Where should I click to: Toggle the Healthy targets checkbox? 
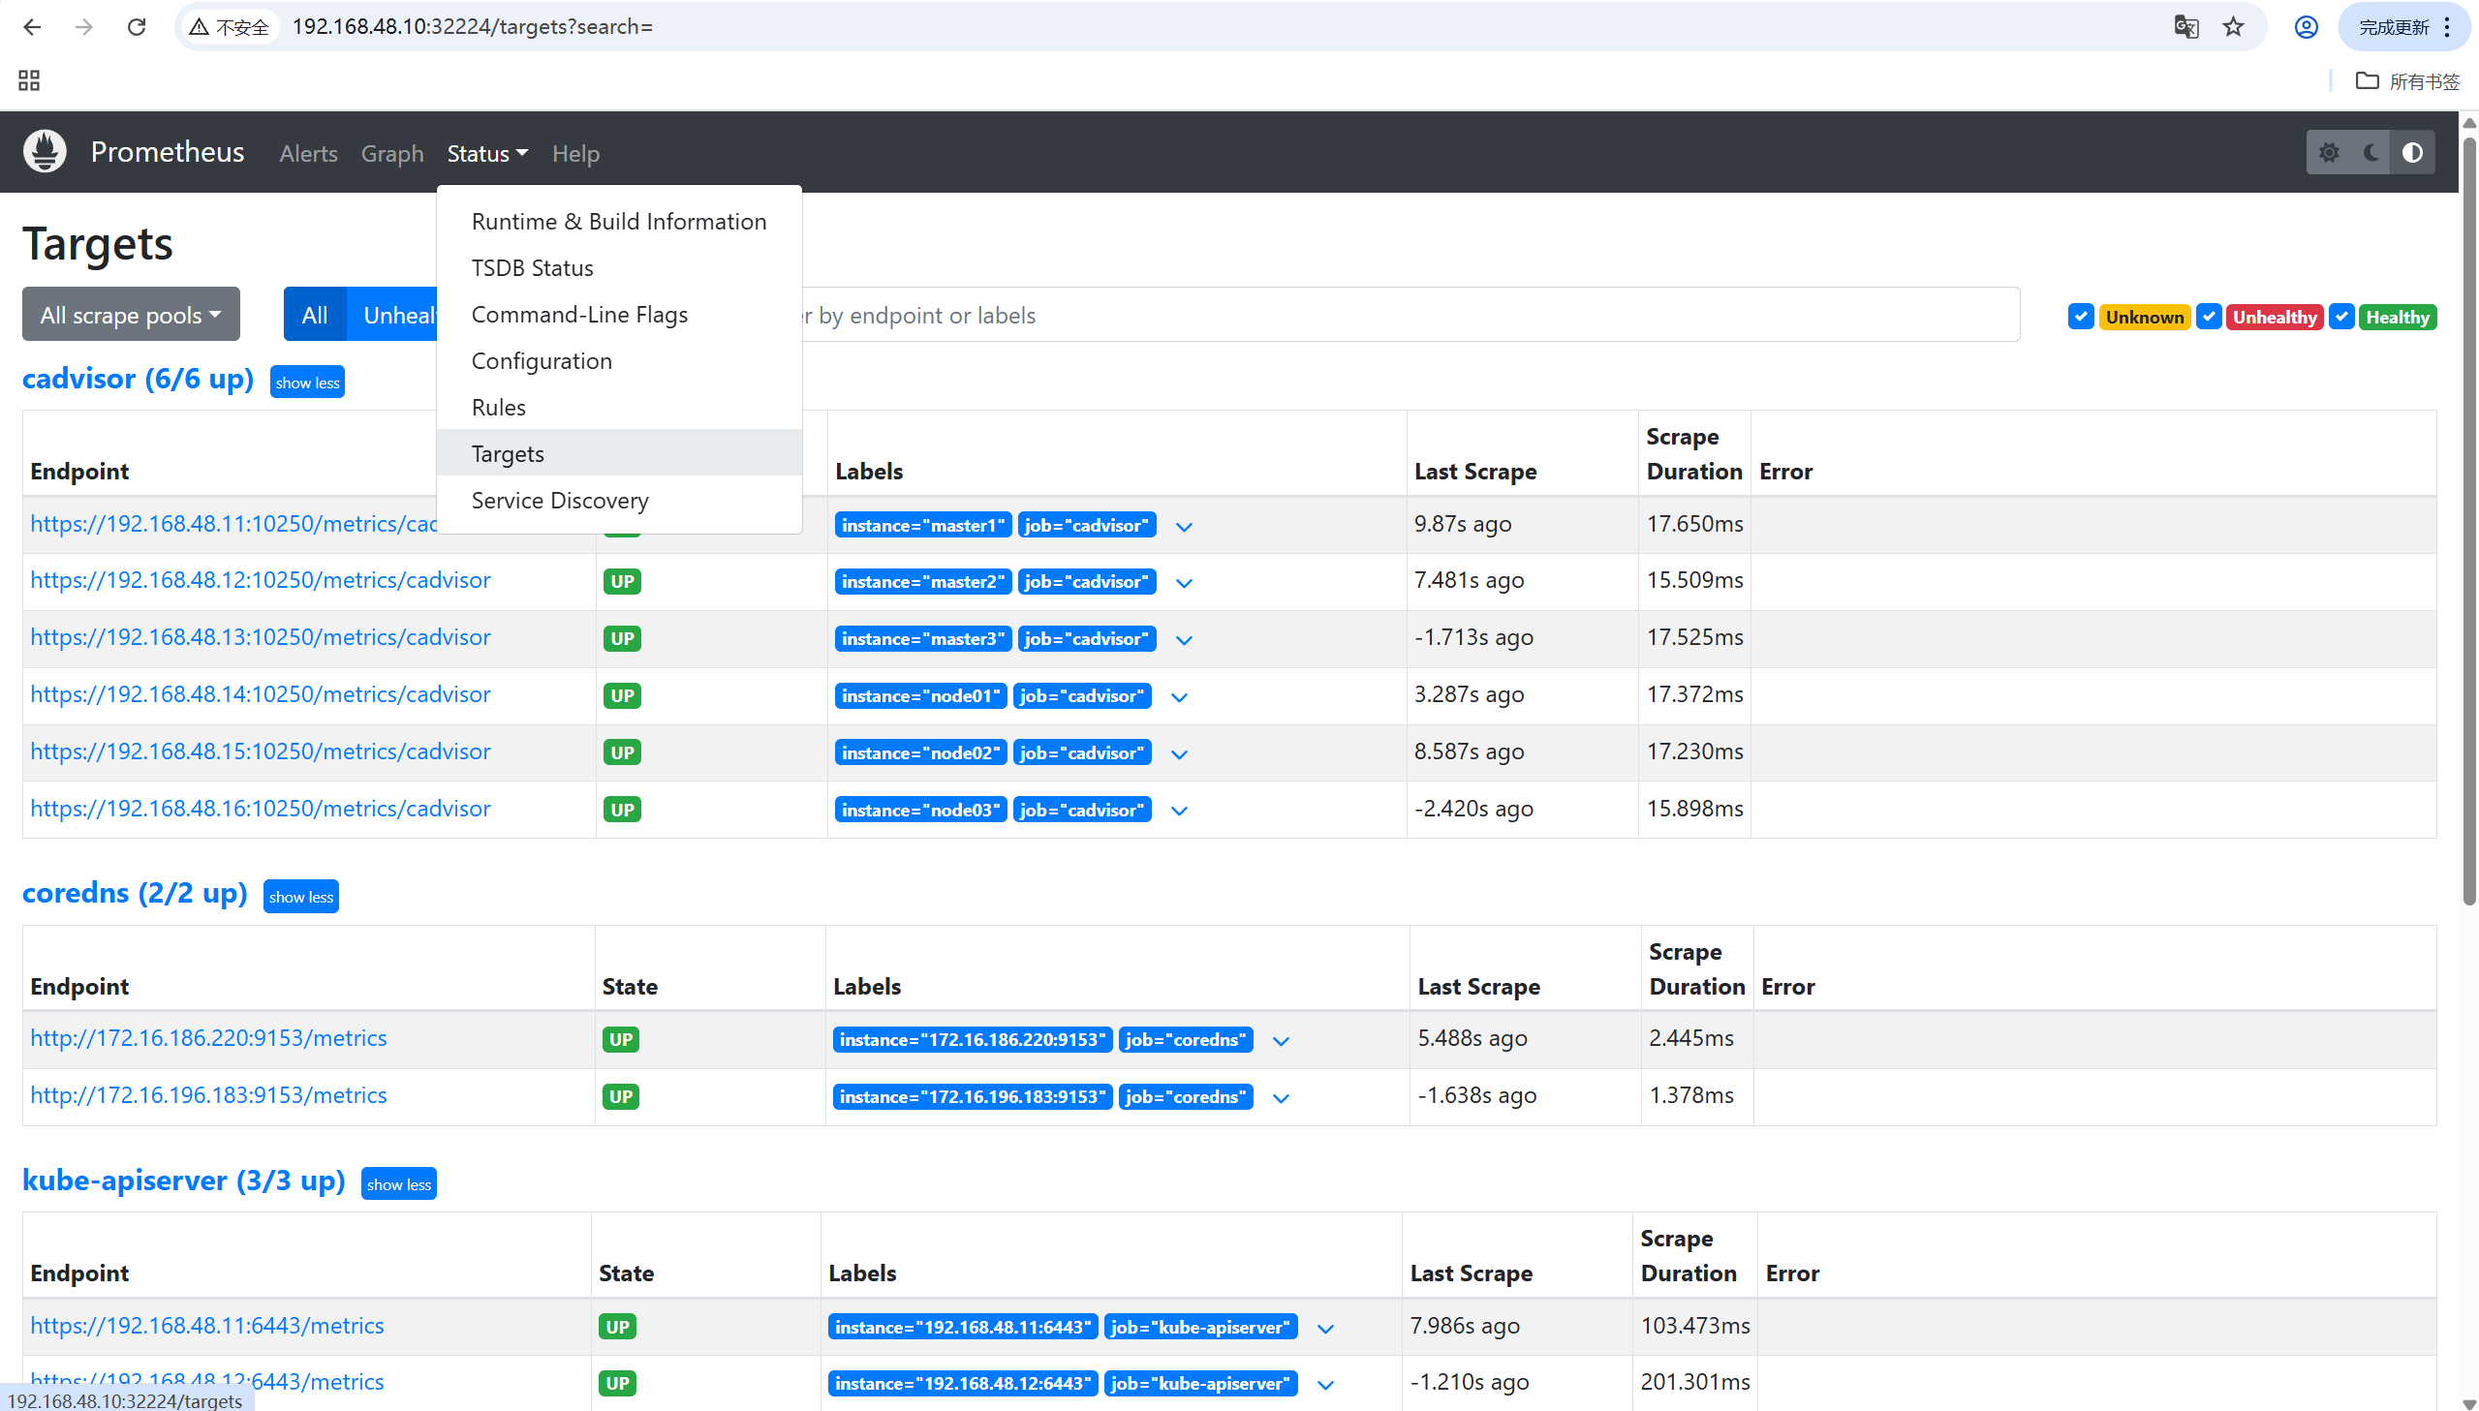point(2341,316)
